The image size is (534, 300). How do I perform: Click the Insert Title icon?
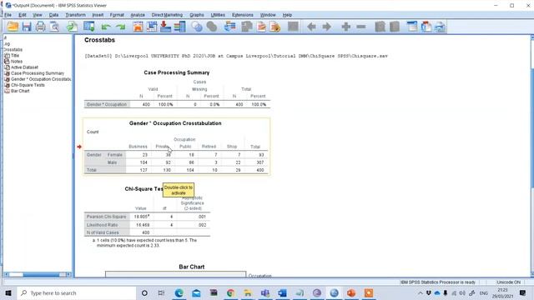pos(426,27)
